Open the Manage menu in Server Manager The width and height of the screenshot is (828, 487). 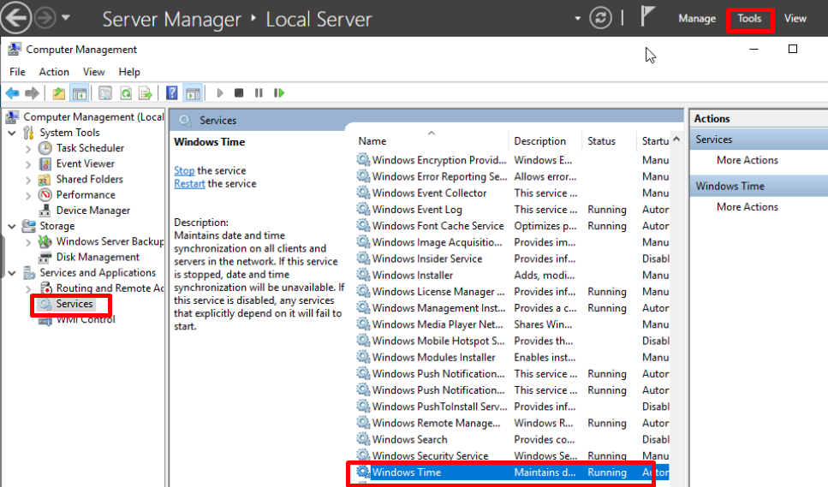tap(696, 18)
